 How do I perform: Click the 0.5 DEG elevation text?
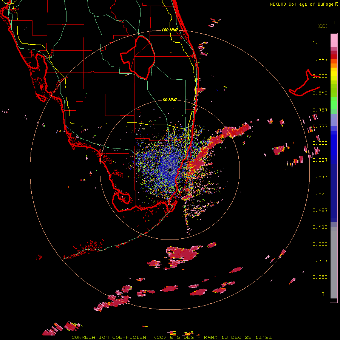[182, 337]
